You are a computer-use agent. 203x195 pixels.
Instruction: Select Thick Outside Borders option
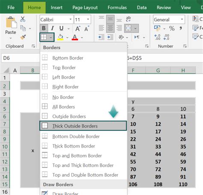(83, 126)
